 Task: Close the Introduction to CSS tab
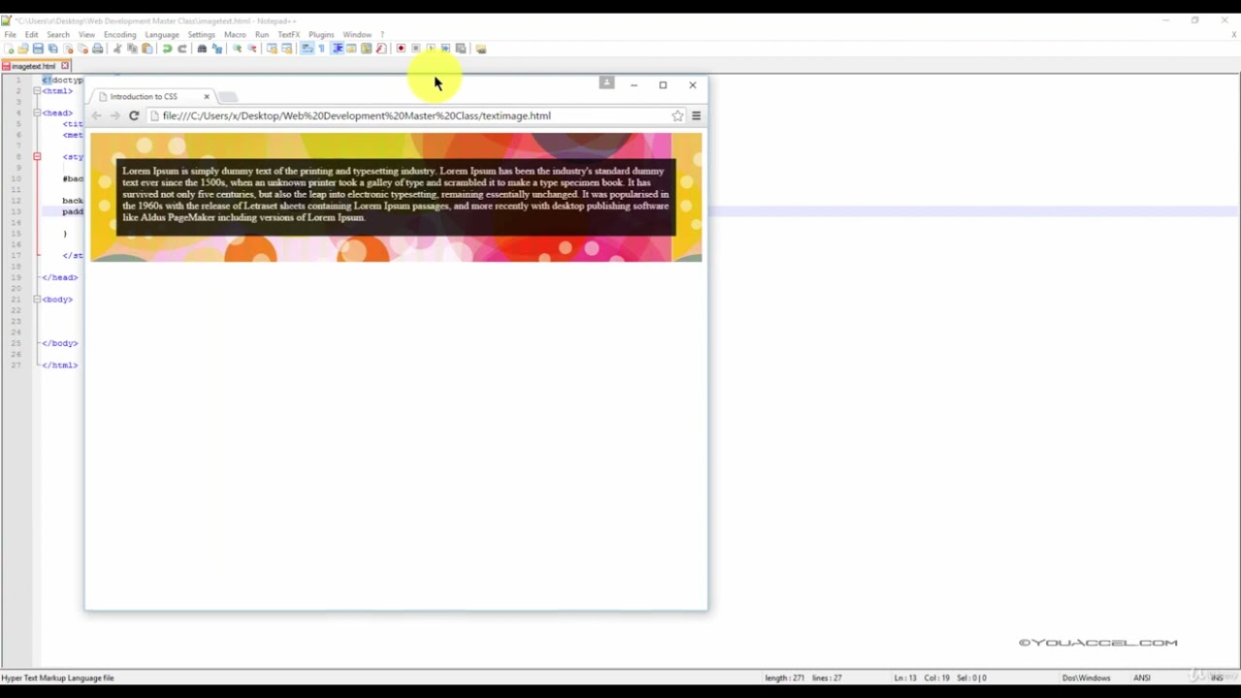pyautogui.click(x=207, y=96)
